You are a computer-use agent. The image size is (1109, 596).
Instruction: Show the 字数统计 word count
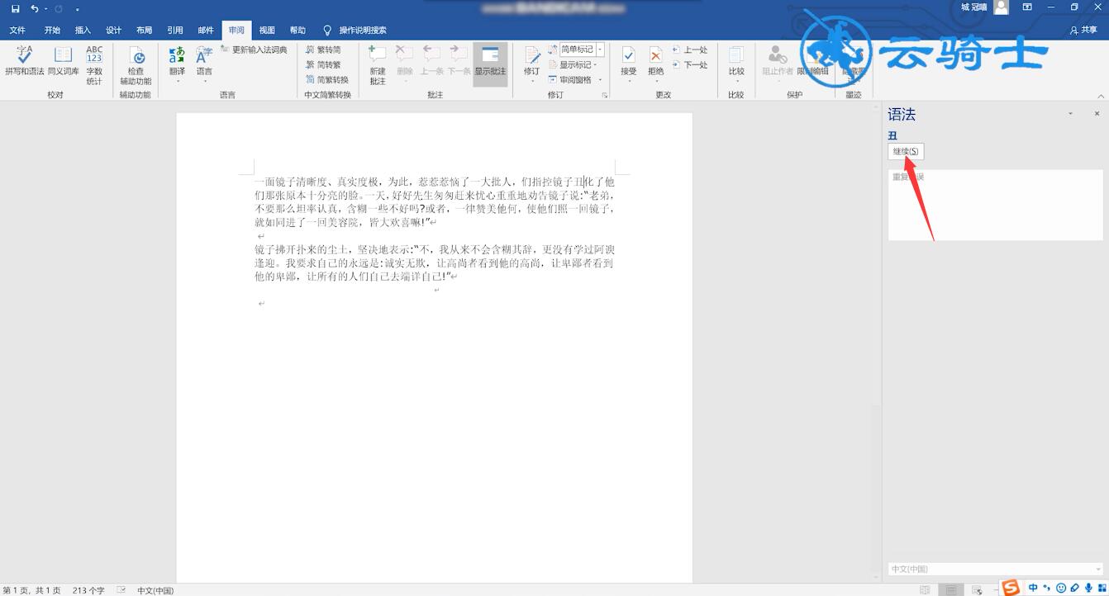[x=94, y=65]
